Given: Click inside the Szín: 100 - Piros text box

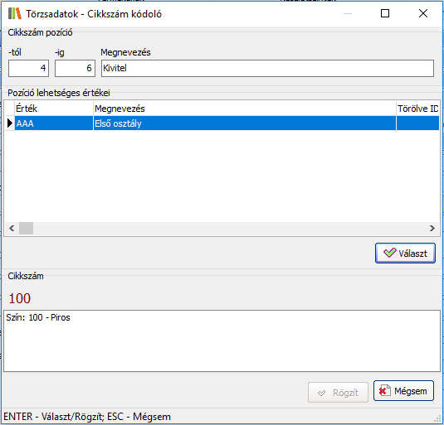Looking at the screenshot, I should pos(222,340).
